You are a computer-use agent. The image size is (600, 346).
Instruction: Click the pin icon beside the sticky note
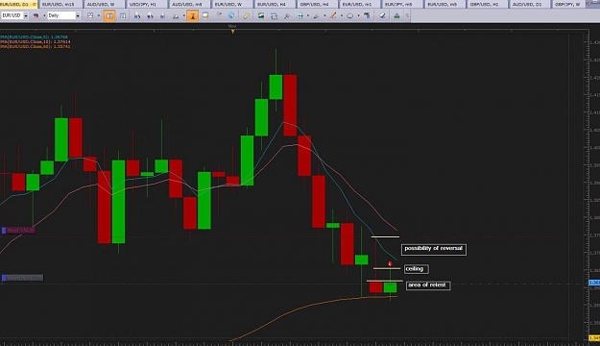(219, 14)
